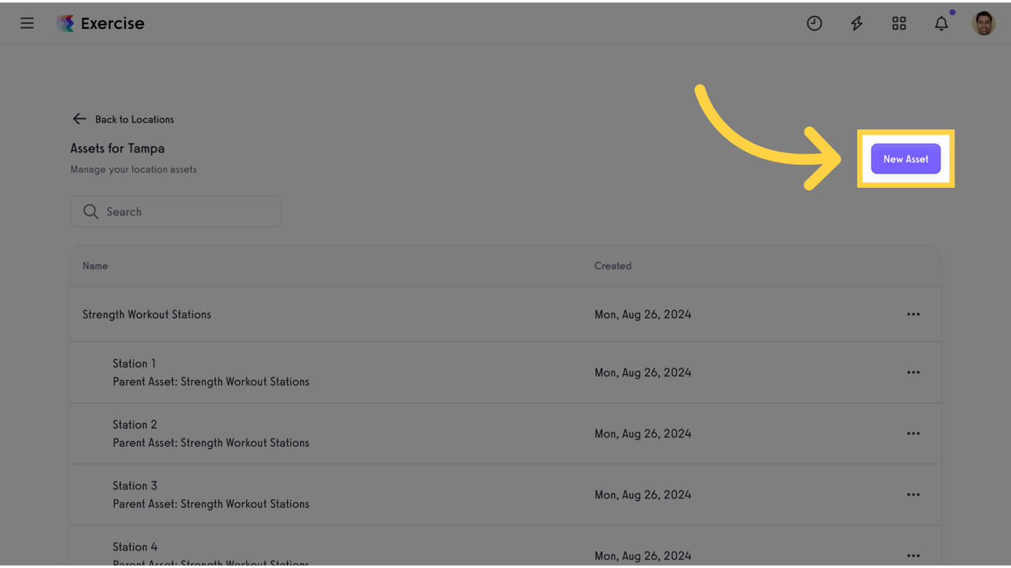Image resolution: width=1011 pixels, height=568 pixels.
Task: Click the New Asset button
Action: coord(905,159)
